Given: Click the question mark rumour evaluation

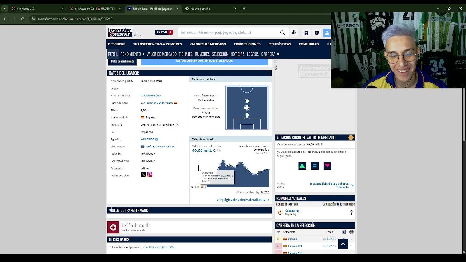Looking at the screenshot, I should 351,213.
